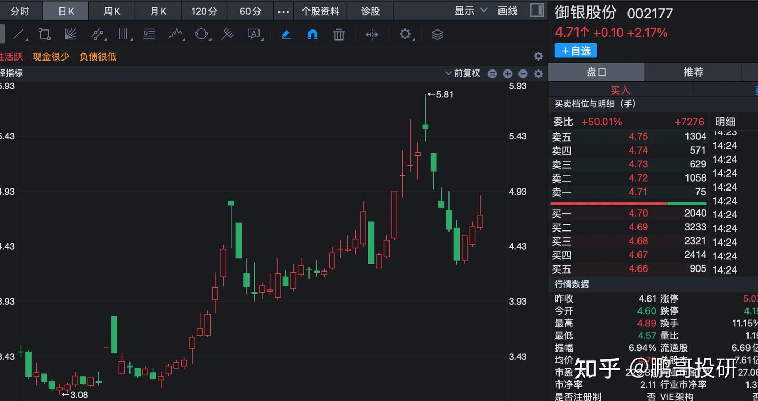This screenshot has height=401, width=758.
Task: Click the gear icon next to 前复权
Action: pos(538,74)
